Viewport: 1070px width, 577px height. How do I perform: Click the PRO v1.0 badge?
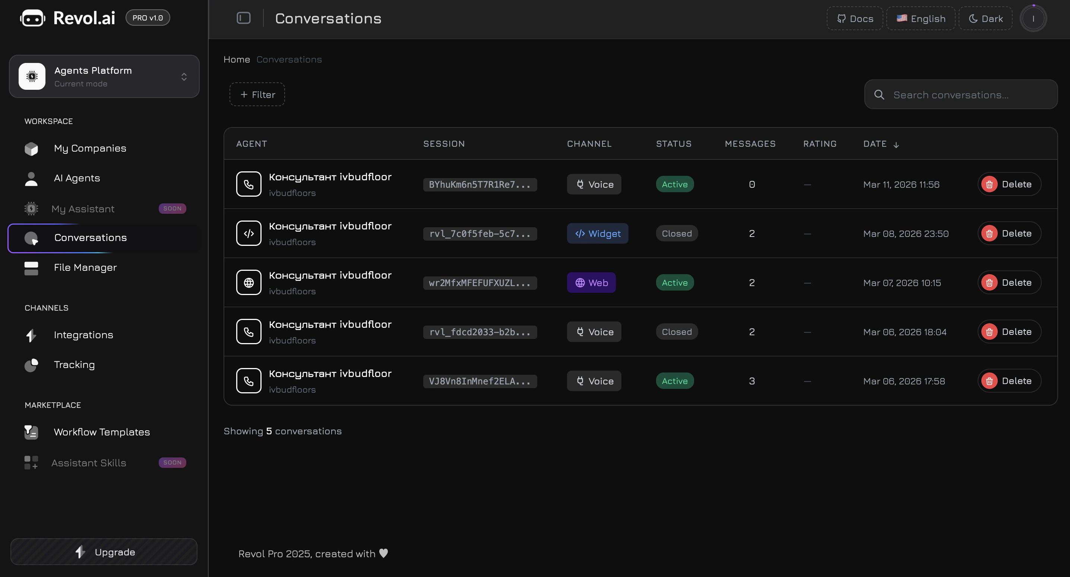(148, 18)
